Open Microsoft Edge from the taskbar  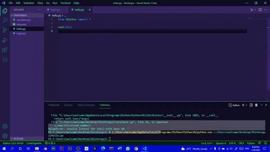pos(103,149)
